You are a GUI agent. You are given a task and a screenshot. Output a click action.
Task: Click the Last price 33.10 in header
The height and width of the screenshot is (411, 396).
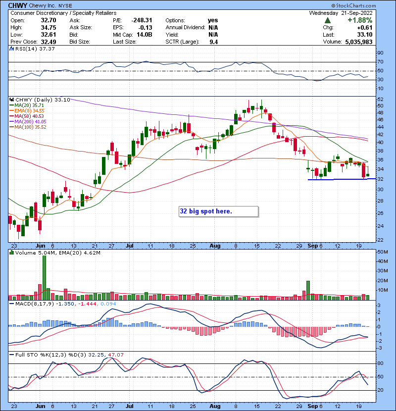pyautogui.click(x=365, y=35)
